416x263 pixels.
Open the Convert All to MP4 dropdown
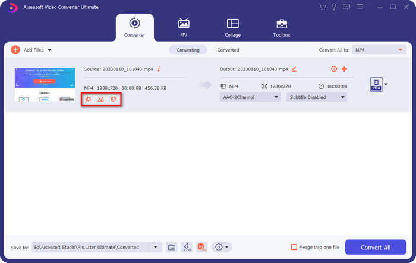[379, 50]
